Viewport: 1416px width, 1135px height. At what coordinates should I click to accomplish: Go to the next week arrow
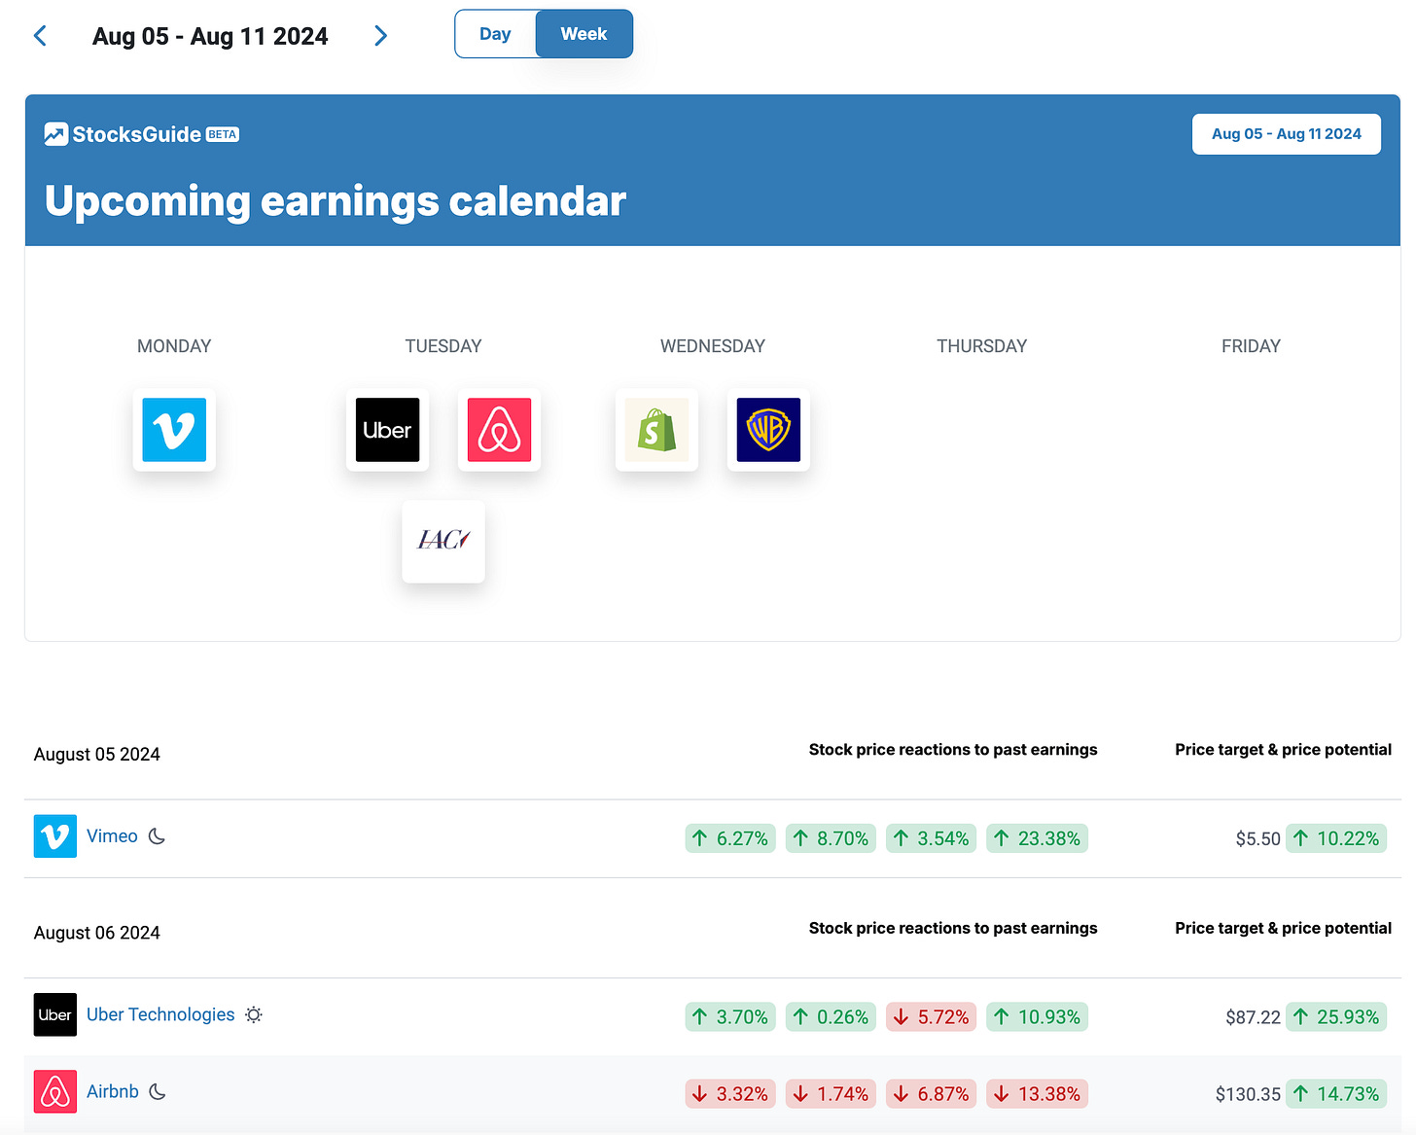click(x=380, y=36)
